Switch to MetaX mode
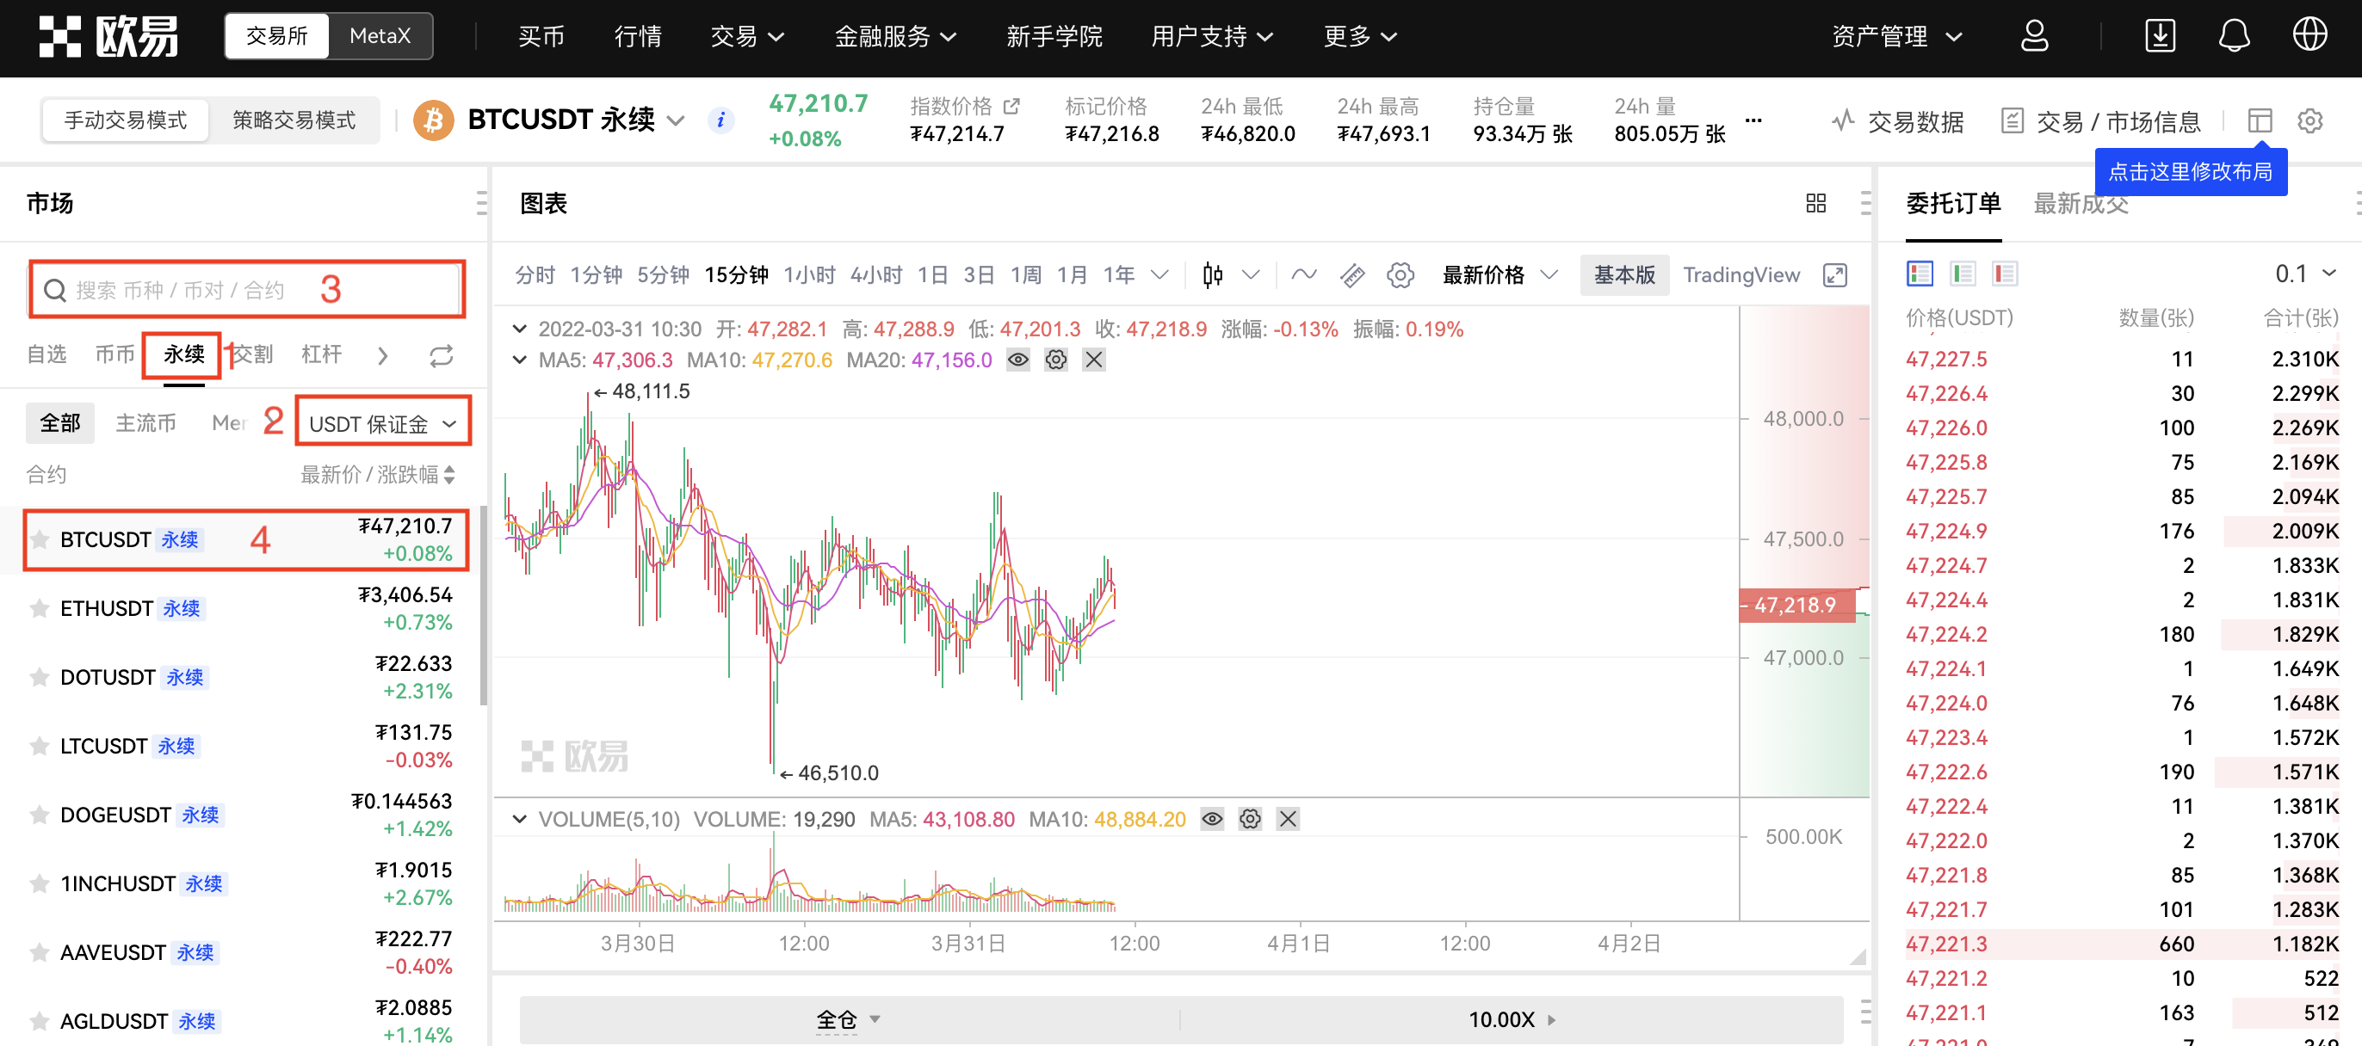This screenshot has width=2362, height=1046. tap(380, 36)
